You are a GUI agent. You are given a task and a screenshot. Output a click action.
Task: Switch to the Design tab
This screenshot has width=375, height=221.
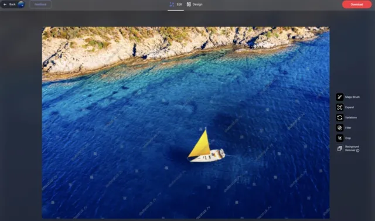click(195, 4)
